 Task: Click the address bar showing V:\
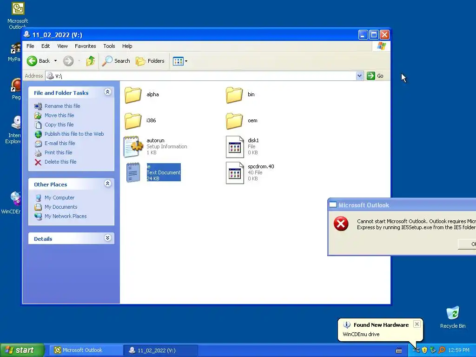pyautogui.click(x=201, y=76)
